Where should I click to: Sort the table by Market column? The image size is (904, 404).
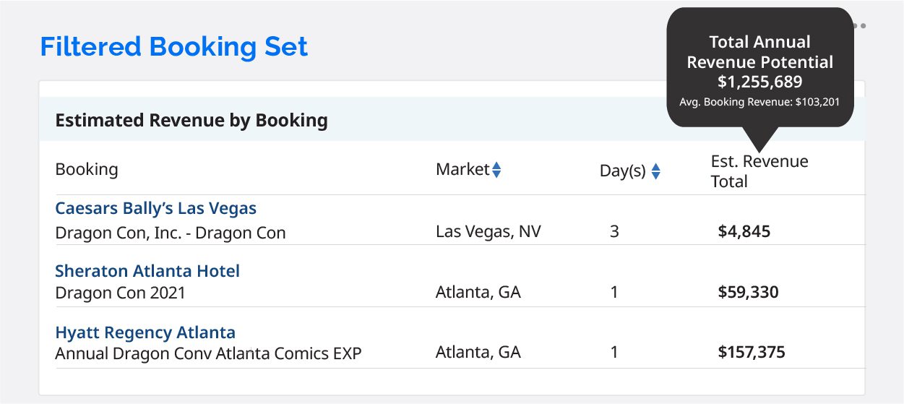[x=496, y=170]
